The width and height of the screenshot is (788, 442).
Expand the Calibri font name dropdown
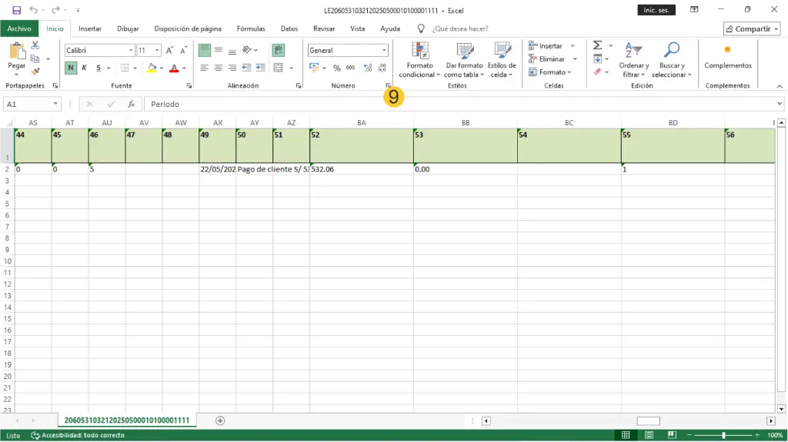pos(130,51)
